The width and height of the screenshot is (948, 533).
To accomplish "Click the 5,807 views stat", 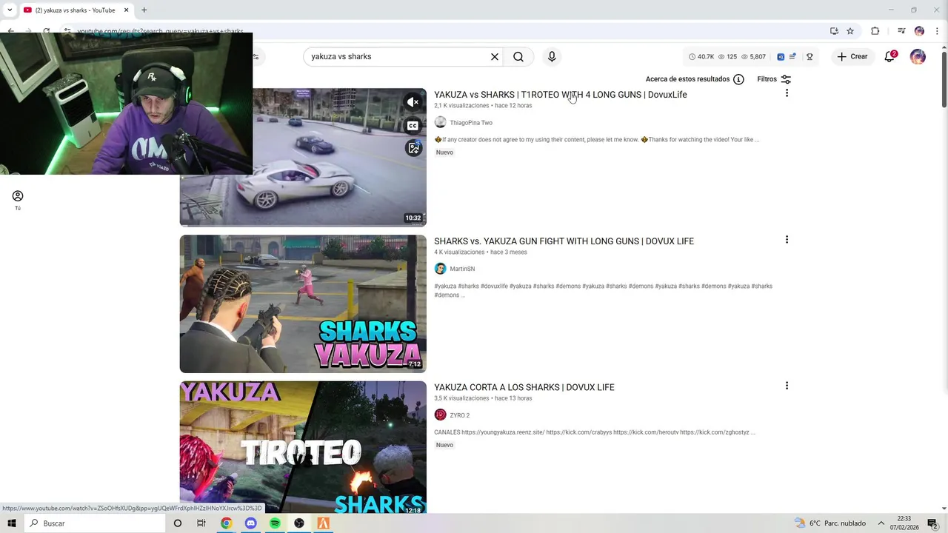I will pyautogui.click(x=753, y=56).
